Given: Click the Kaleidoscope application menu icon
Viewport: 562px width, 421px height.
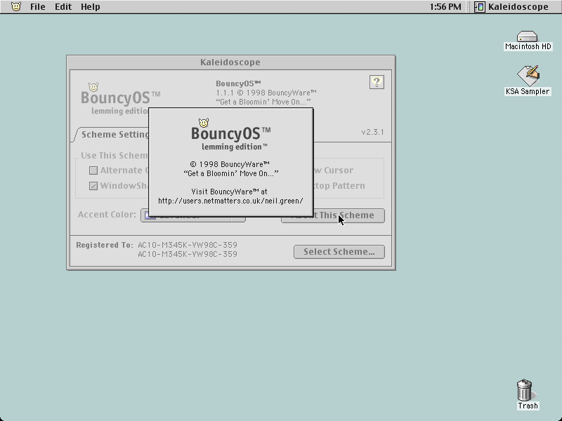Looking at the screenshot, I should (x=480, y=7).
